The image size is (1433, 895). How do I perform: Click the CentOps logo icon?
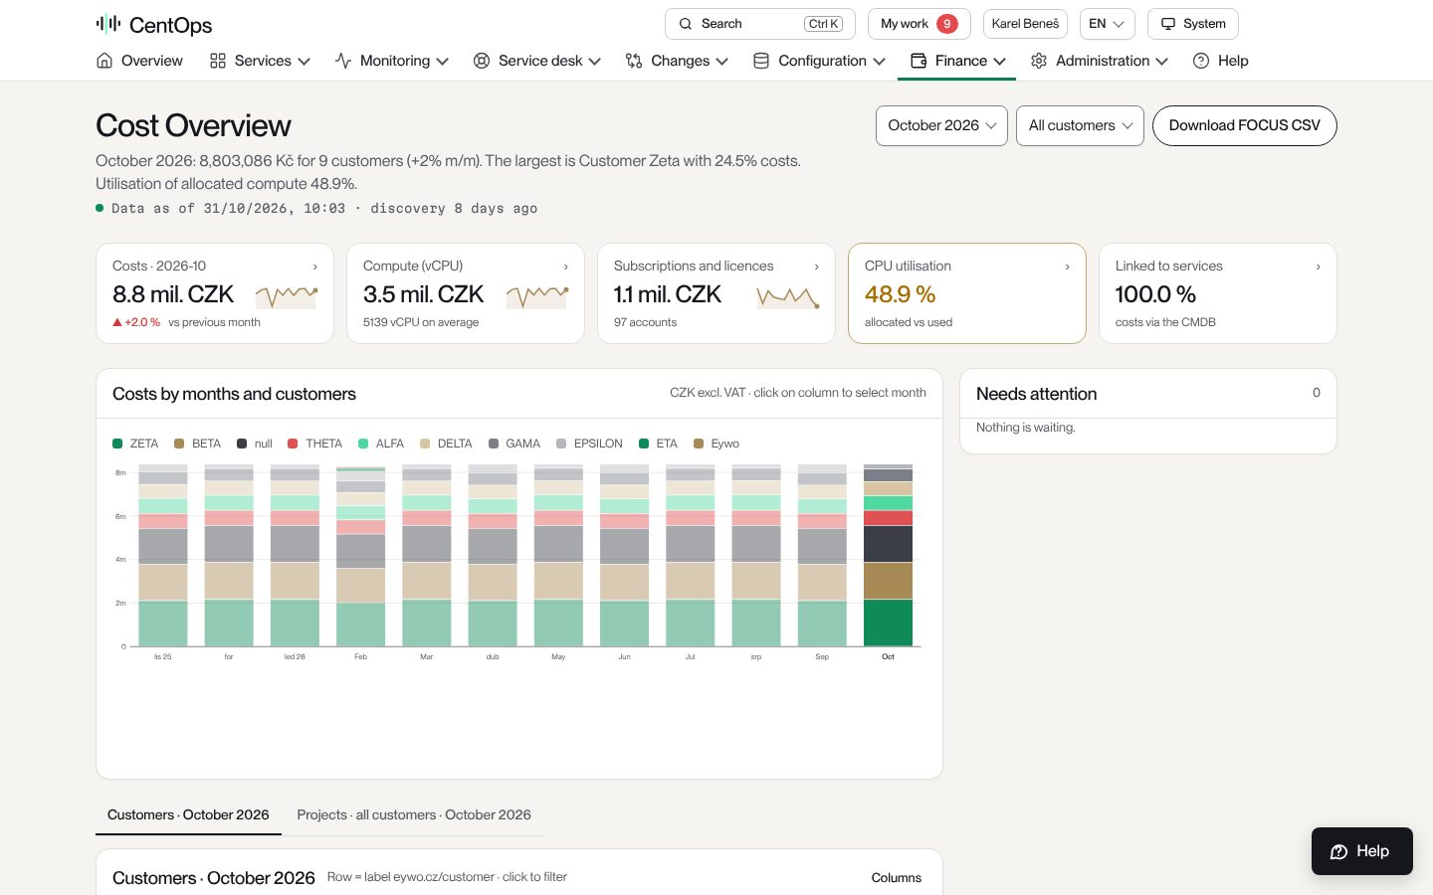[108, 24]
